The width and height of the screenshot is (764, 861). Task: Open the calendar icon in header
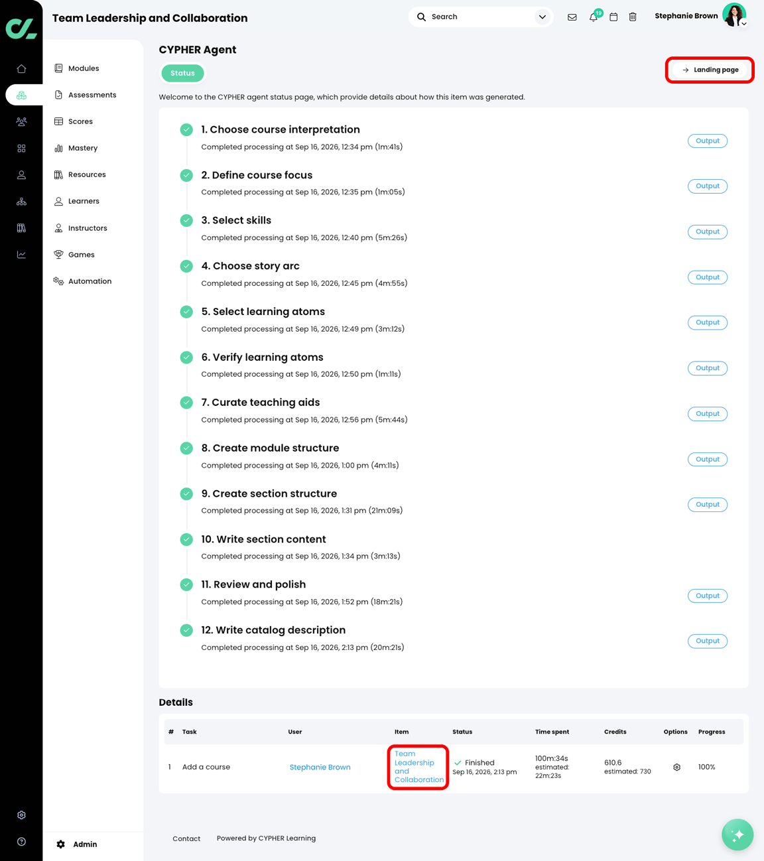(613, 17)
